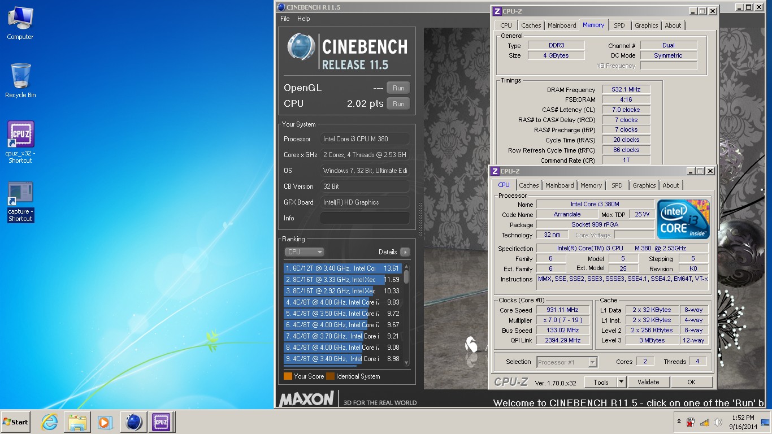Switch to Mainboard tab in upper CPU-Z window

(x=562, y=25)
